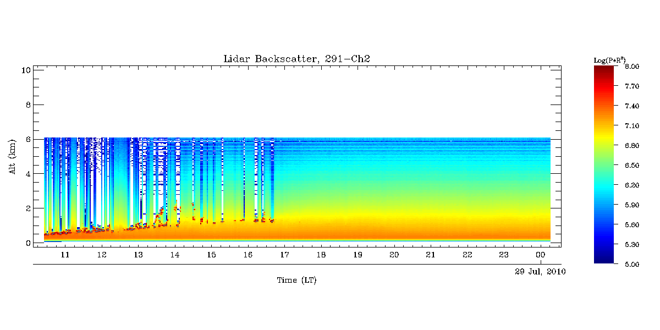Click time axis tick label 17
This screenshot has height=330, width=660.
click(x=284, y=255)
